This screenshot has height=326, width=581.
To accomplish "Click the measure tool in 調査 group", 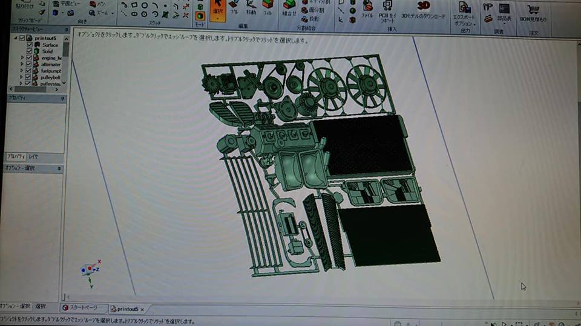I will [x=488, y=7].
